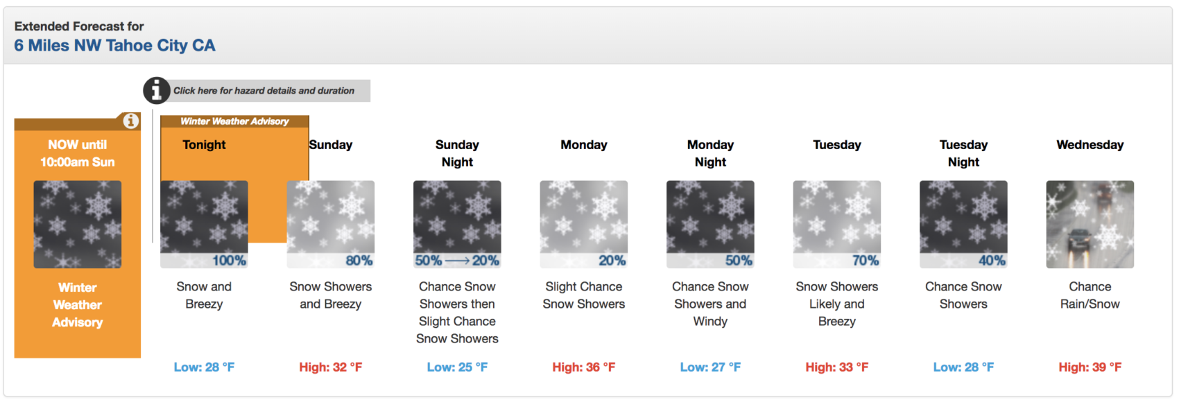Click the Low: 28 °F under Tonight
Viewport: 1179px width, 400px height.
coord(204,367)
